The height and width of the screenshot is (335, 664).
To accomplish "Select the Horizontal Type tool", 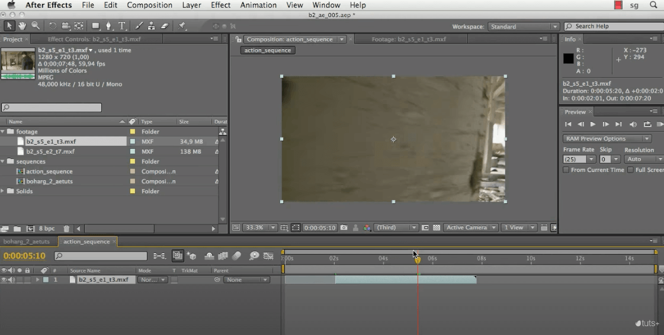I will (x=122, y=26).
